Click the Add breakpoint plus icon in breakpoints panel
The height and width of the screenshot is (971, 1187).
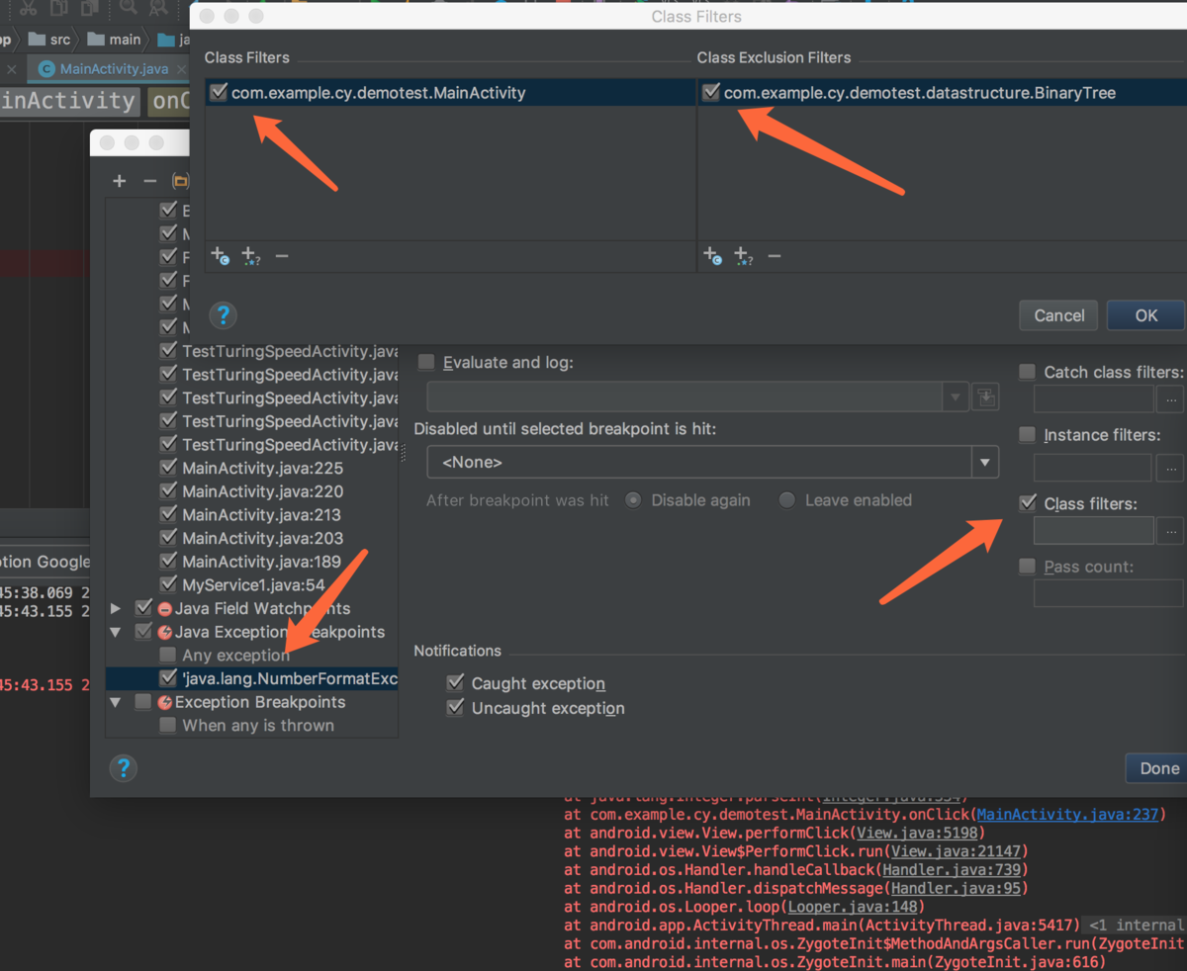click(x=119, y=181)
